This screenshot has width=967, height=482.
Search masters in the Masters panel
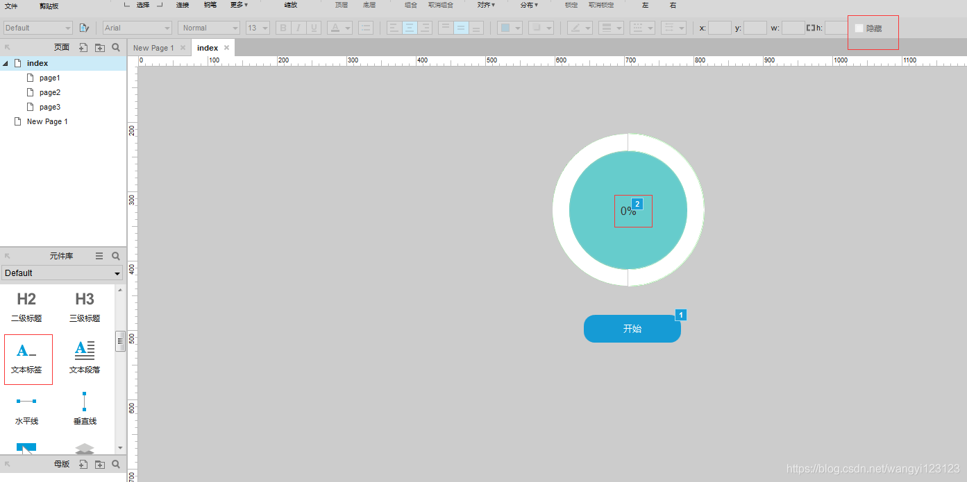coord(116,464)
